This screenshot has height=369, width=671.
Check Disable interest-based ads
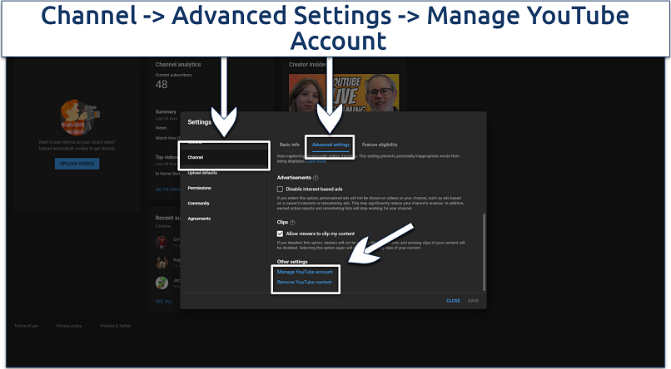[280, 189]
